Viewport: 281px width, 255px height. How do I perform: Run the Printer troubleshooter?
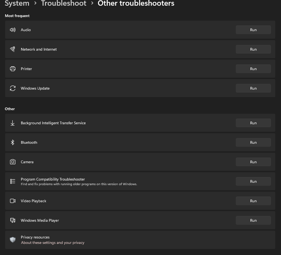[253, 69]
